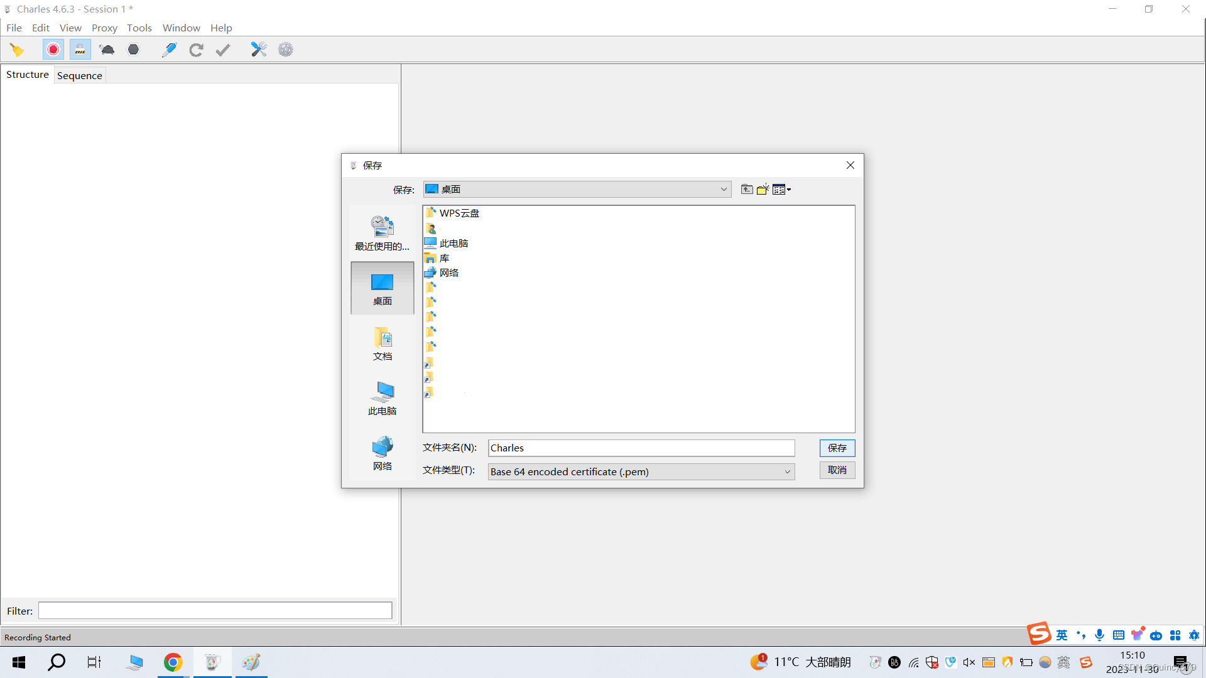This screenshot has height=678, width=1206.
Task: Click the Charles icon on taskbar
Action: pyautogui.click(x=212, y=662)
